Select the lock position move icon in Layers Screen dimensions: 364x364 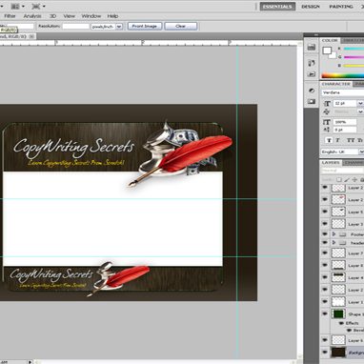[354, 180]
